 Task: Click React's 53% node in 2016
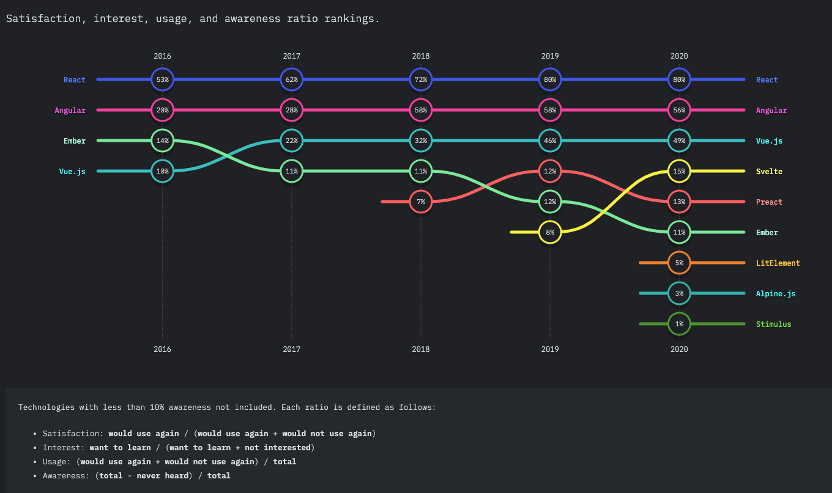(x=163, y=79)
